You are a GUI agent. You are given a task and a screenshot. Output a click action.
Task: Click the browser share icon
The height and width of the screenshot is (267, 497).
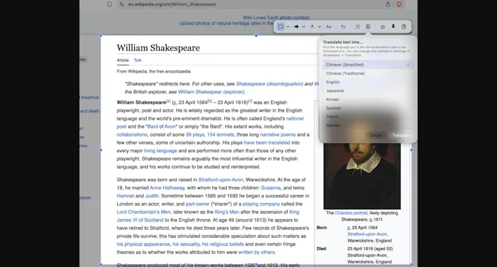tap(388, 4)
